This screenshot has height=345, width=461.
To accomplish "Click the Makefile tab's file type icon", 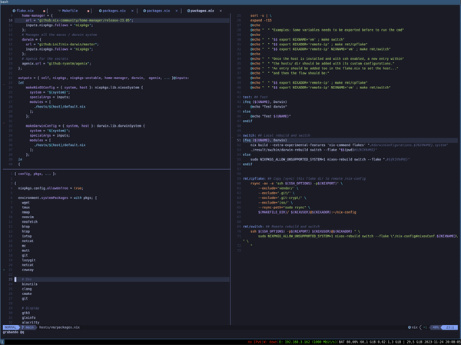I will (x=58, y=11).
